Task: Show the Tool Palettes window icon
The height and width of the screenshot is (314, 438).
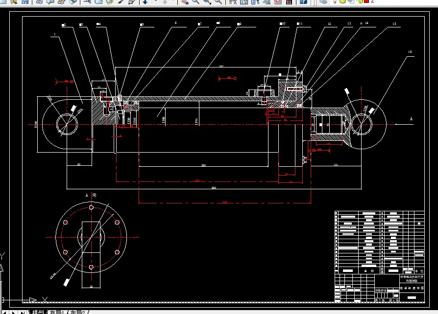Action: tap(255, 1)
